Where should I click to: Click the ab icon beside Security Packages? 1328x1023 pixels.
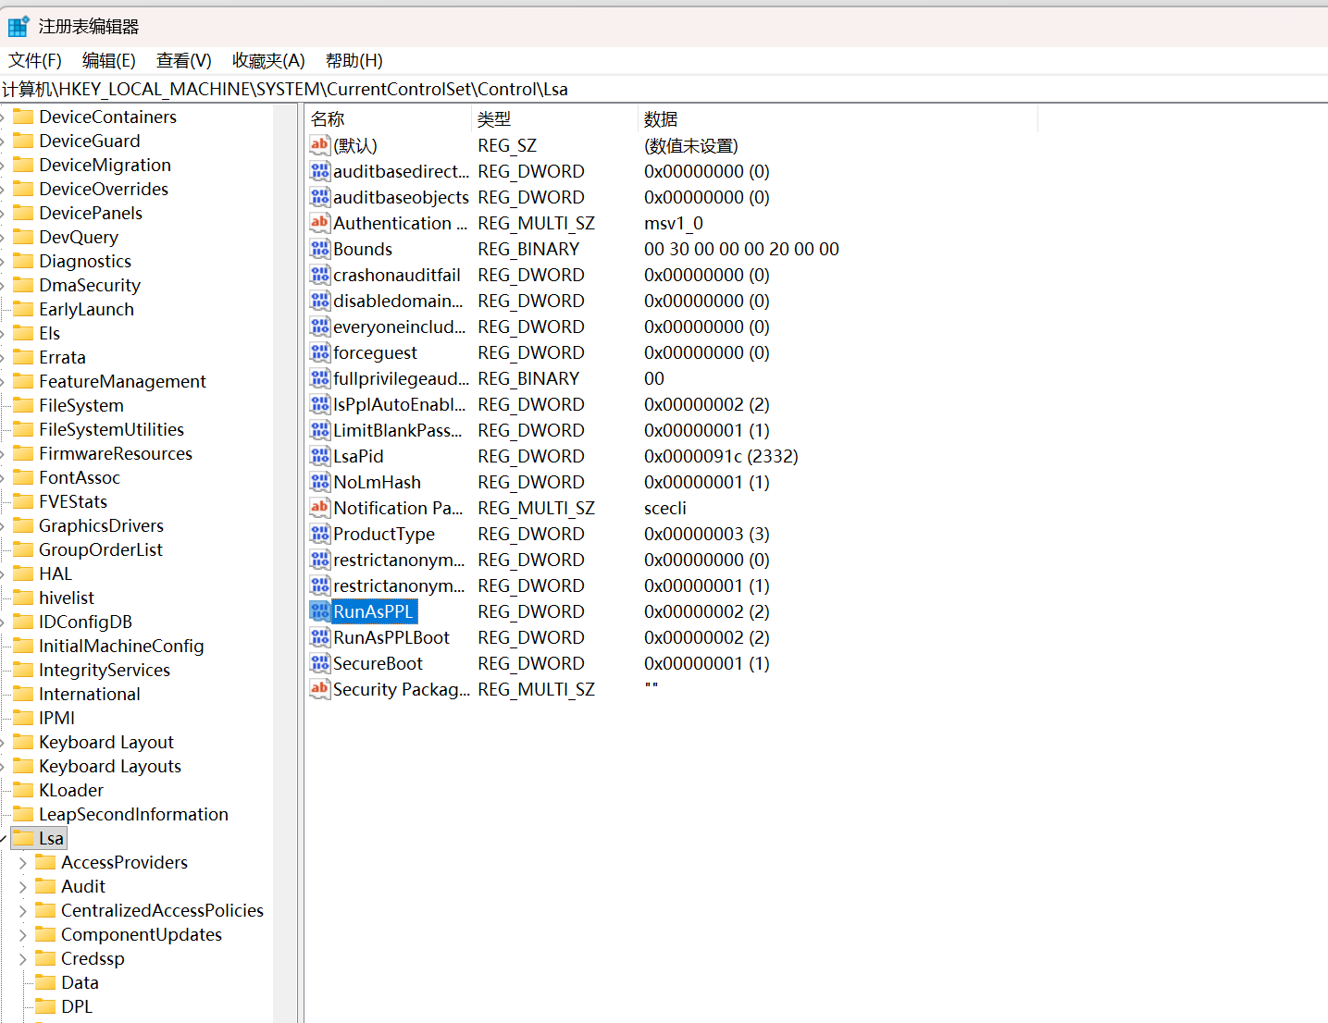[x=319, y=689]
